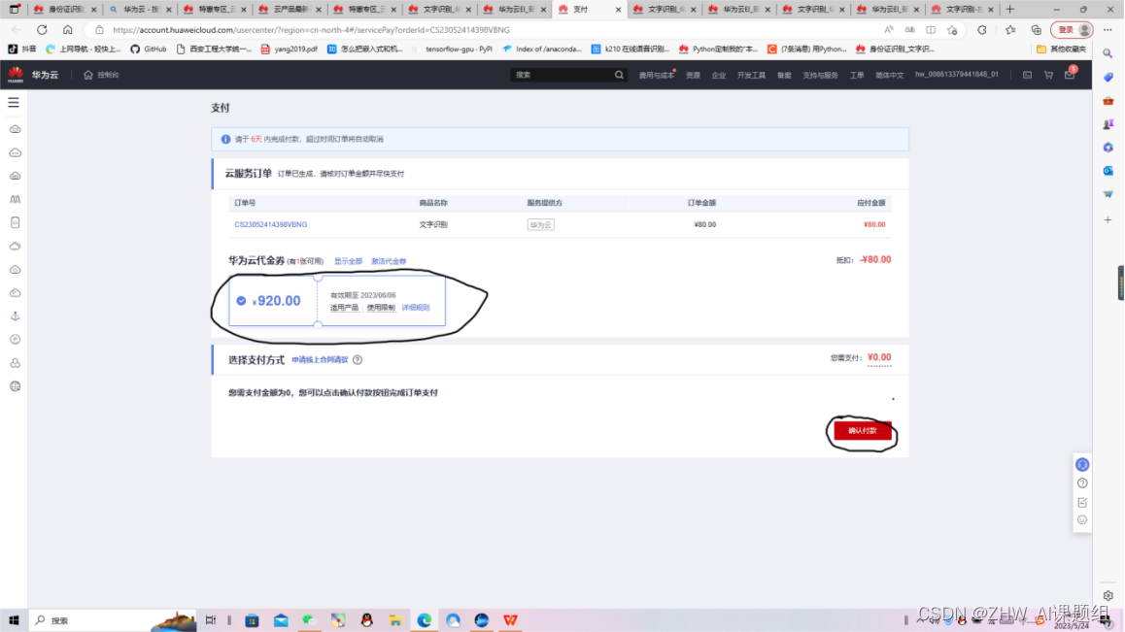This screenshot has height=632, width=1125.
Task: Open 开发工具 menu
Action: (751, 75)
